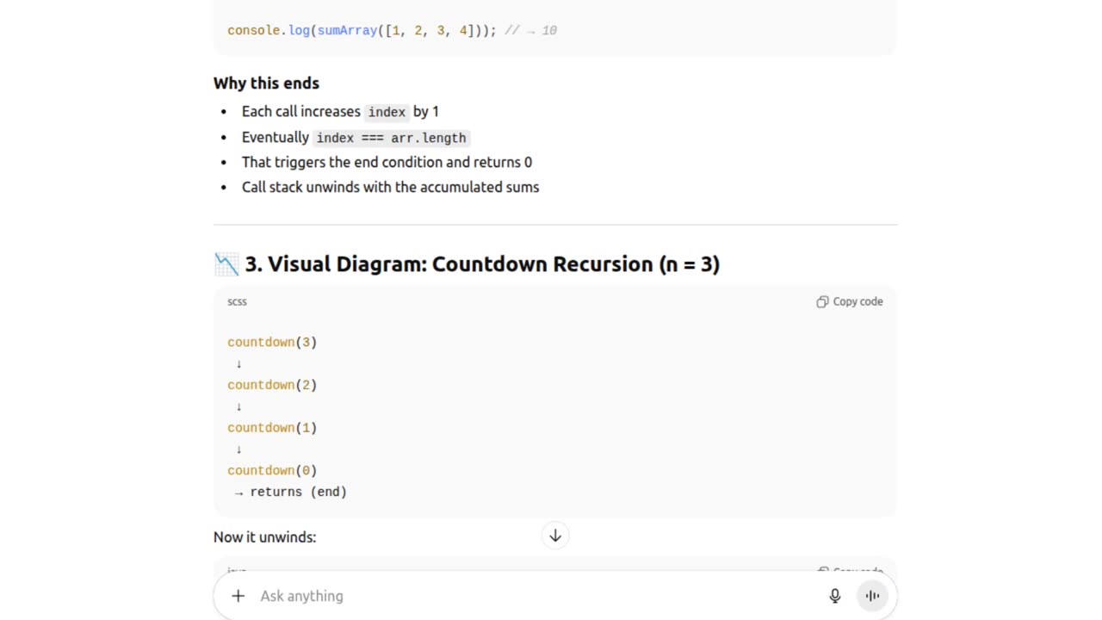This screenshot has height=620, width=1102.
Task: Click the chart emoji beside Visual Diagram heading
Action: [226, 264]
